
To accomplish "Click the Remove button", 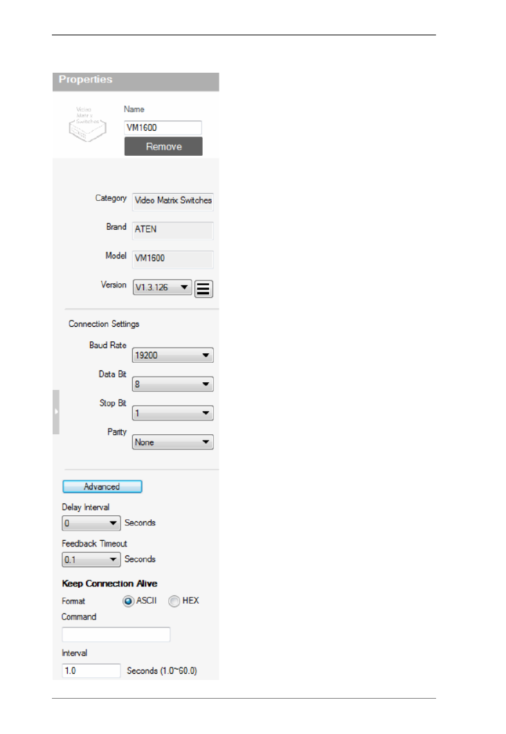I will point(163,147).
